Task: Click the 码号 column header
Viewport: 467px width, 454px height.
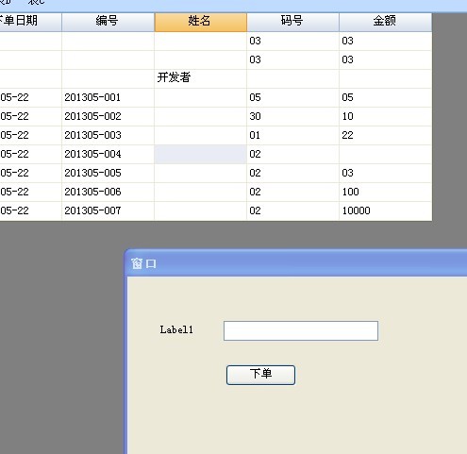Action: 292,21
